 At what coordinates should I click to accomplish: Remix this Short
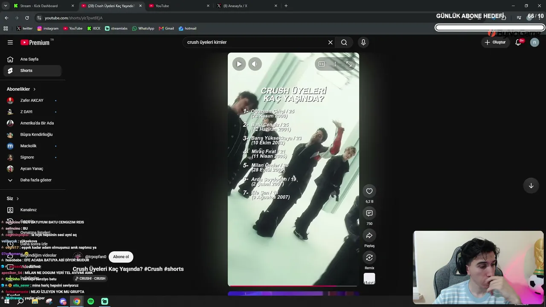coord(369,258)
